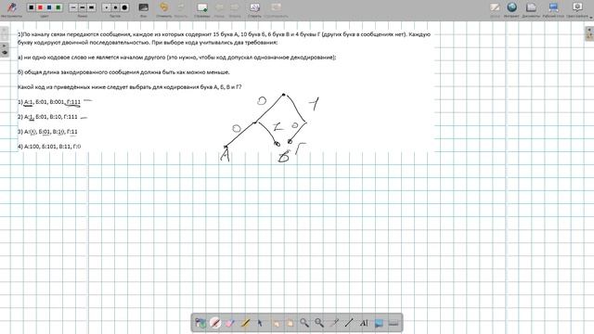The height and width of the screenshot is (334, 594).
Task: Select the pen tool in bottom toolbar
Action: pos(215,323)
